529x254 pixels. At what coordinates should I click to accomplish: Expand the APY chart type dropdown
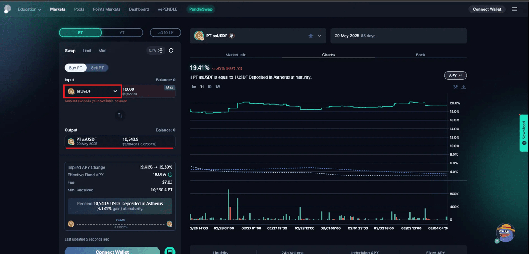455,76
